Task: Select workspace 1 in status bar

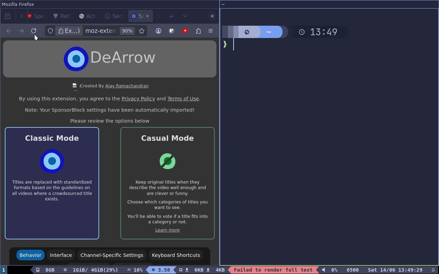Action: [x=4, y=270]
